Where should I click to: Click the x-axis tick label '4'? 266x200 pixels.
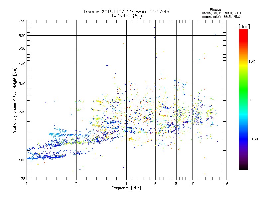[126, 184]
